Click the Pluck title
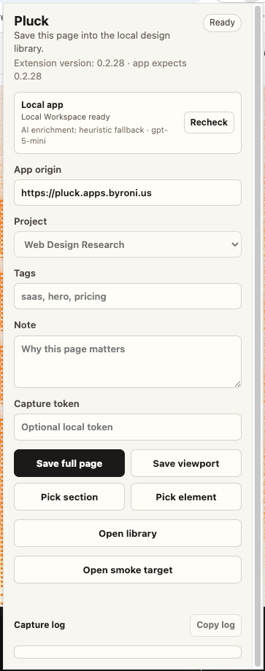The height and width of the screenshot is (671, 265). (31, 21)
